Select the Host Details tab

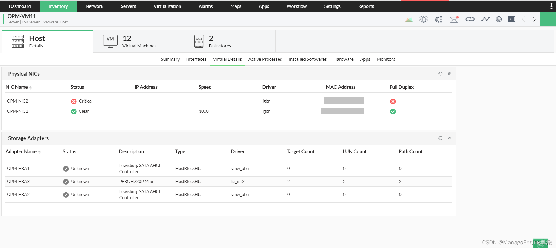coord(47,41)
